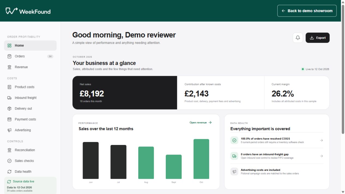Open Payment costs page

[30, 119]
